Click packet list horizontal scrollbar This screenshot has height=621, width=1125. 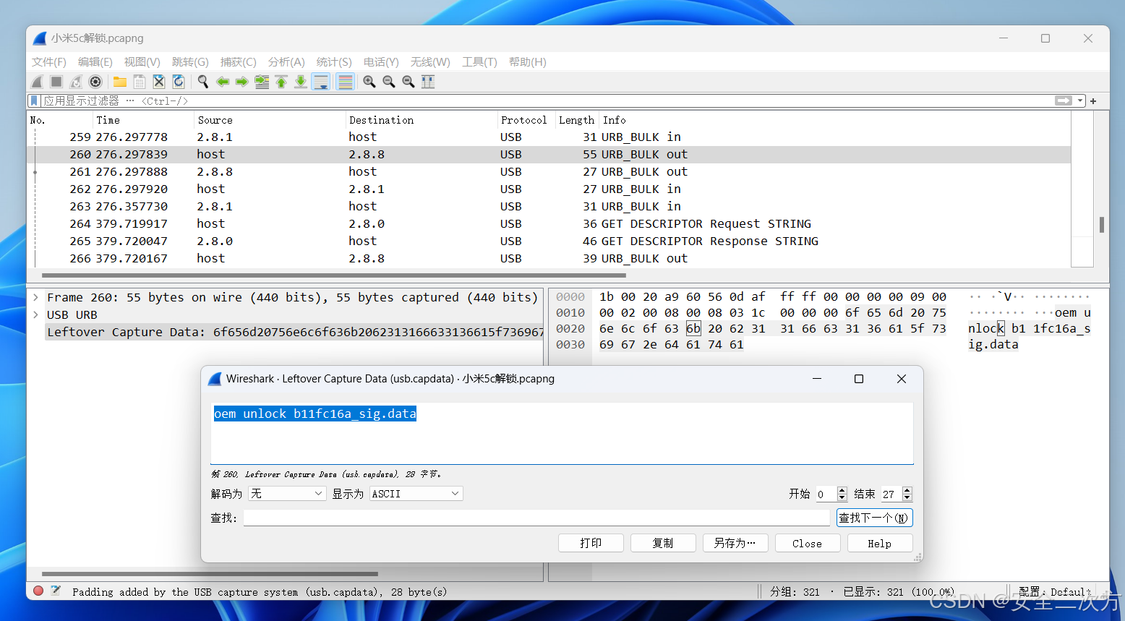tap(333, 275)
